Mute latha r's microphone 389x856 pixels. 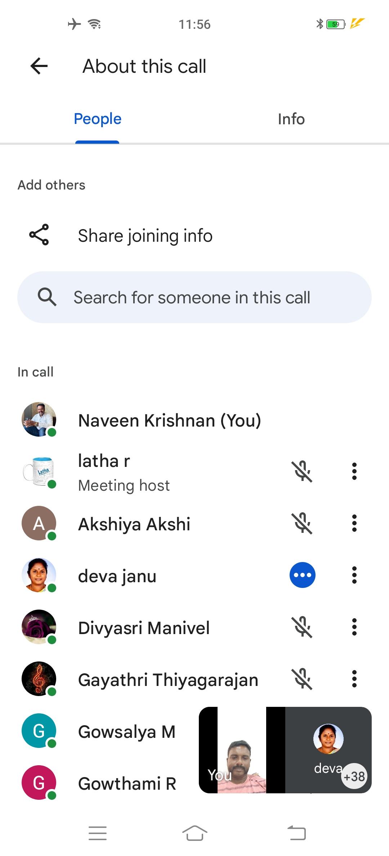302,471
